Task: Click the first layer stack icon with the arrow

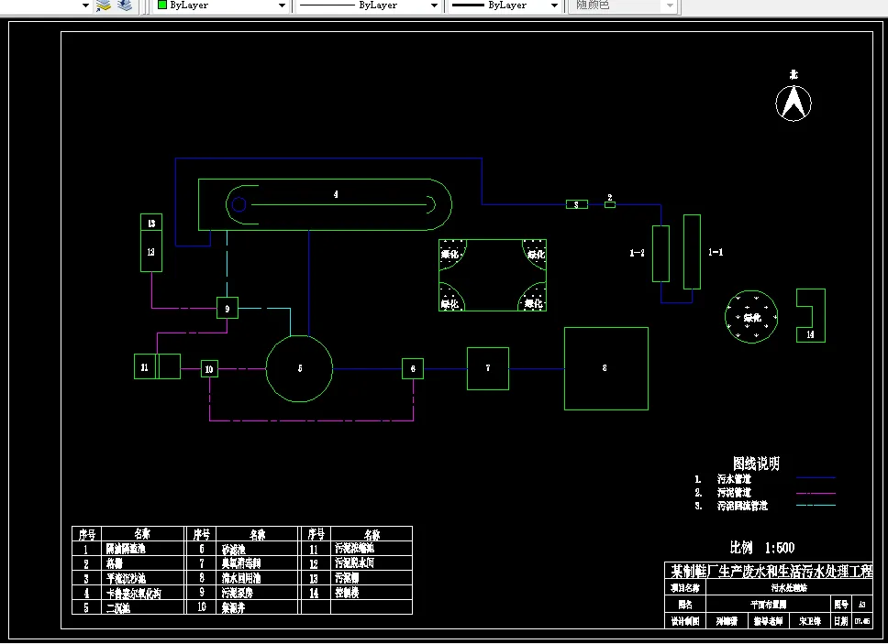Action: pos(103,5)
